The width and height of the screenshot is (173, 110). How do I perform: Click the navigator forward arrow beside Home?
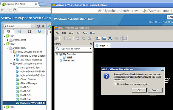coord(33,26)
